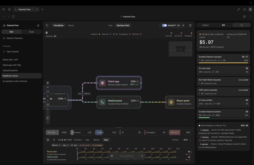Select the Realtime rooms freenet
This screenshot has height=165, width=254.
tap(21, 76)
